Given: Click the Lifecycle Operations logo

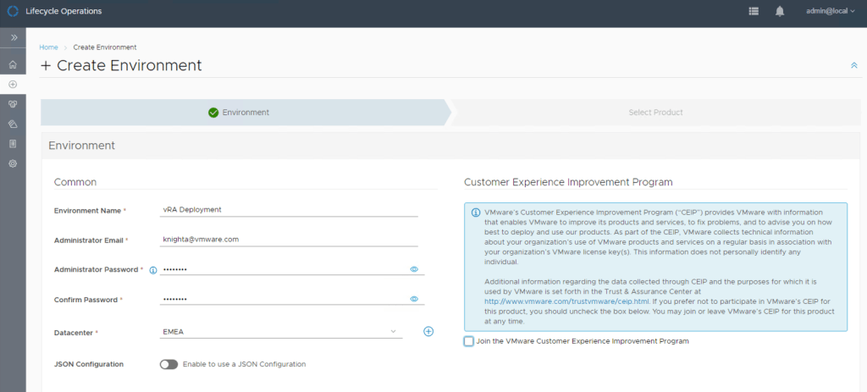Looking at the screenshot, I should 13,12.
